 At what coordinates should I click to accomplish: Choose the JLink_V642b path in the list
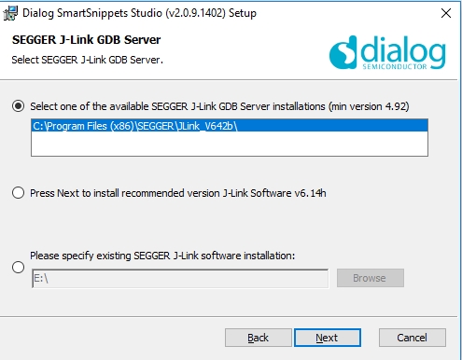click(x=230, y=126)
